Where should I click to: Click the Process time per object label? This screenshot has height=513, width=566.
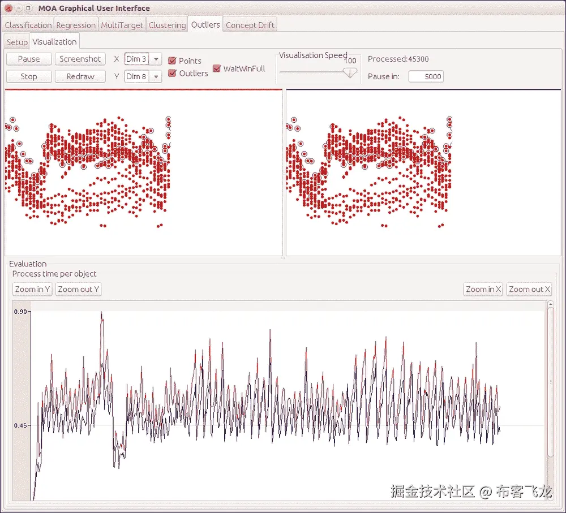tap(54, 274)
